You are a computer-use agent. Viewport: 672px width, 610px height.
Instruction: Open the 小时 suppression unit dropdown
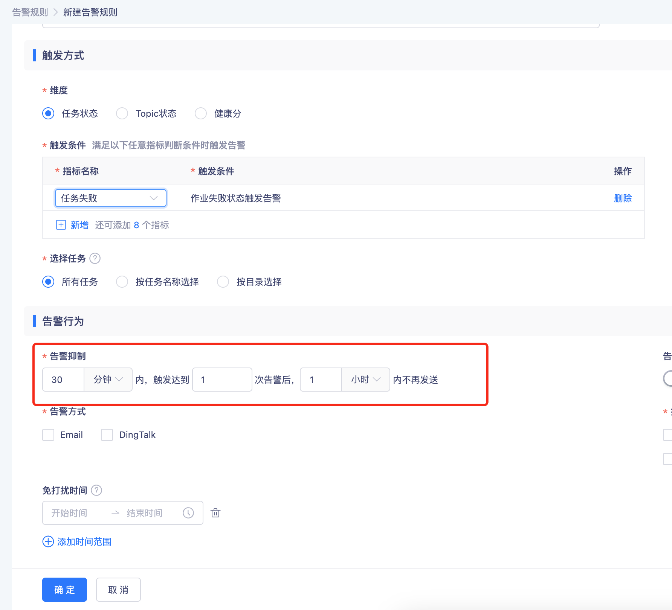point(365,380)
